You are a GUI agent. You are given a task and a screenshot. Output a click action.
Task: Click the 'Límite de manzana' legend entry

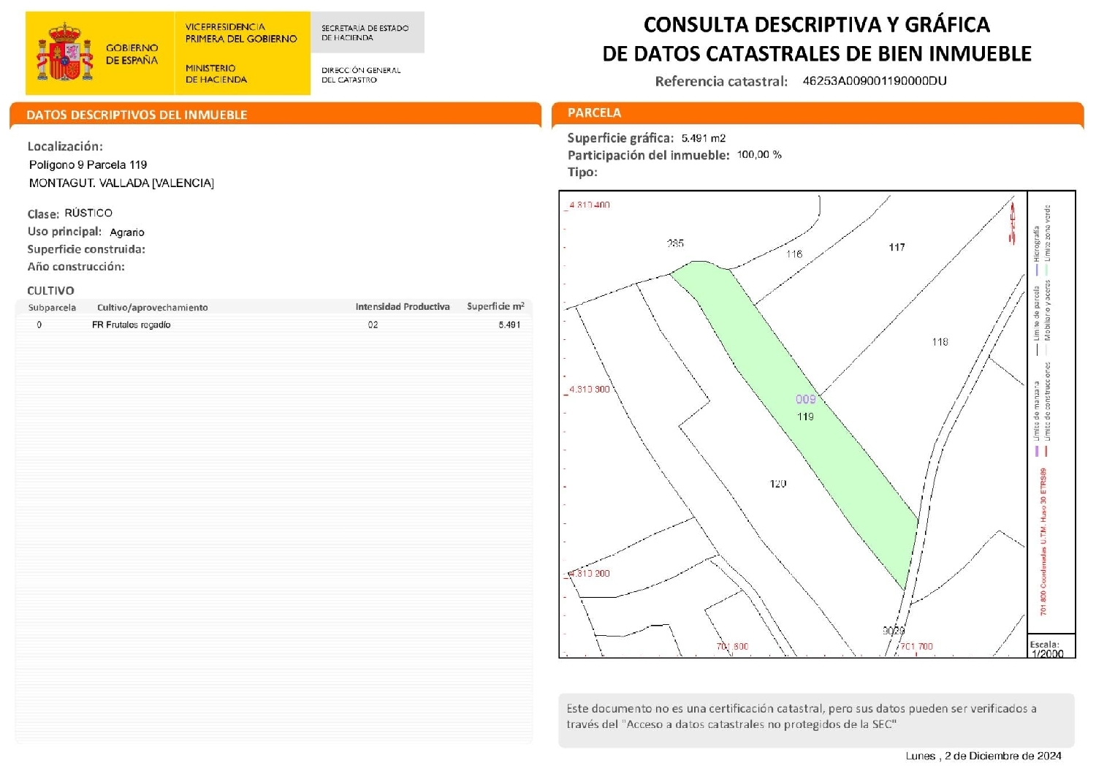click(1036, 420)
